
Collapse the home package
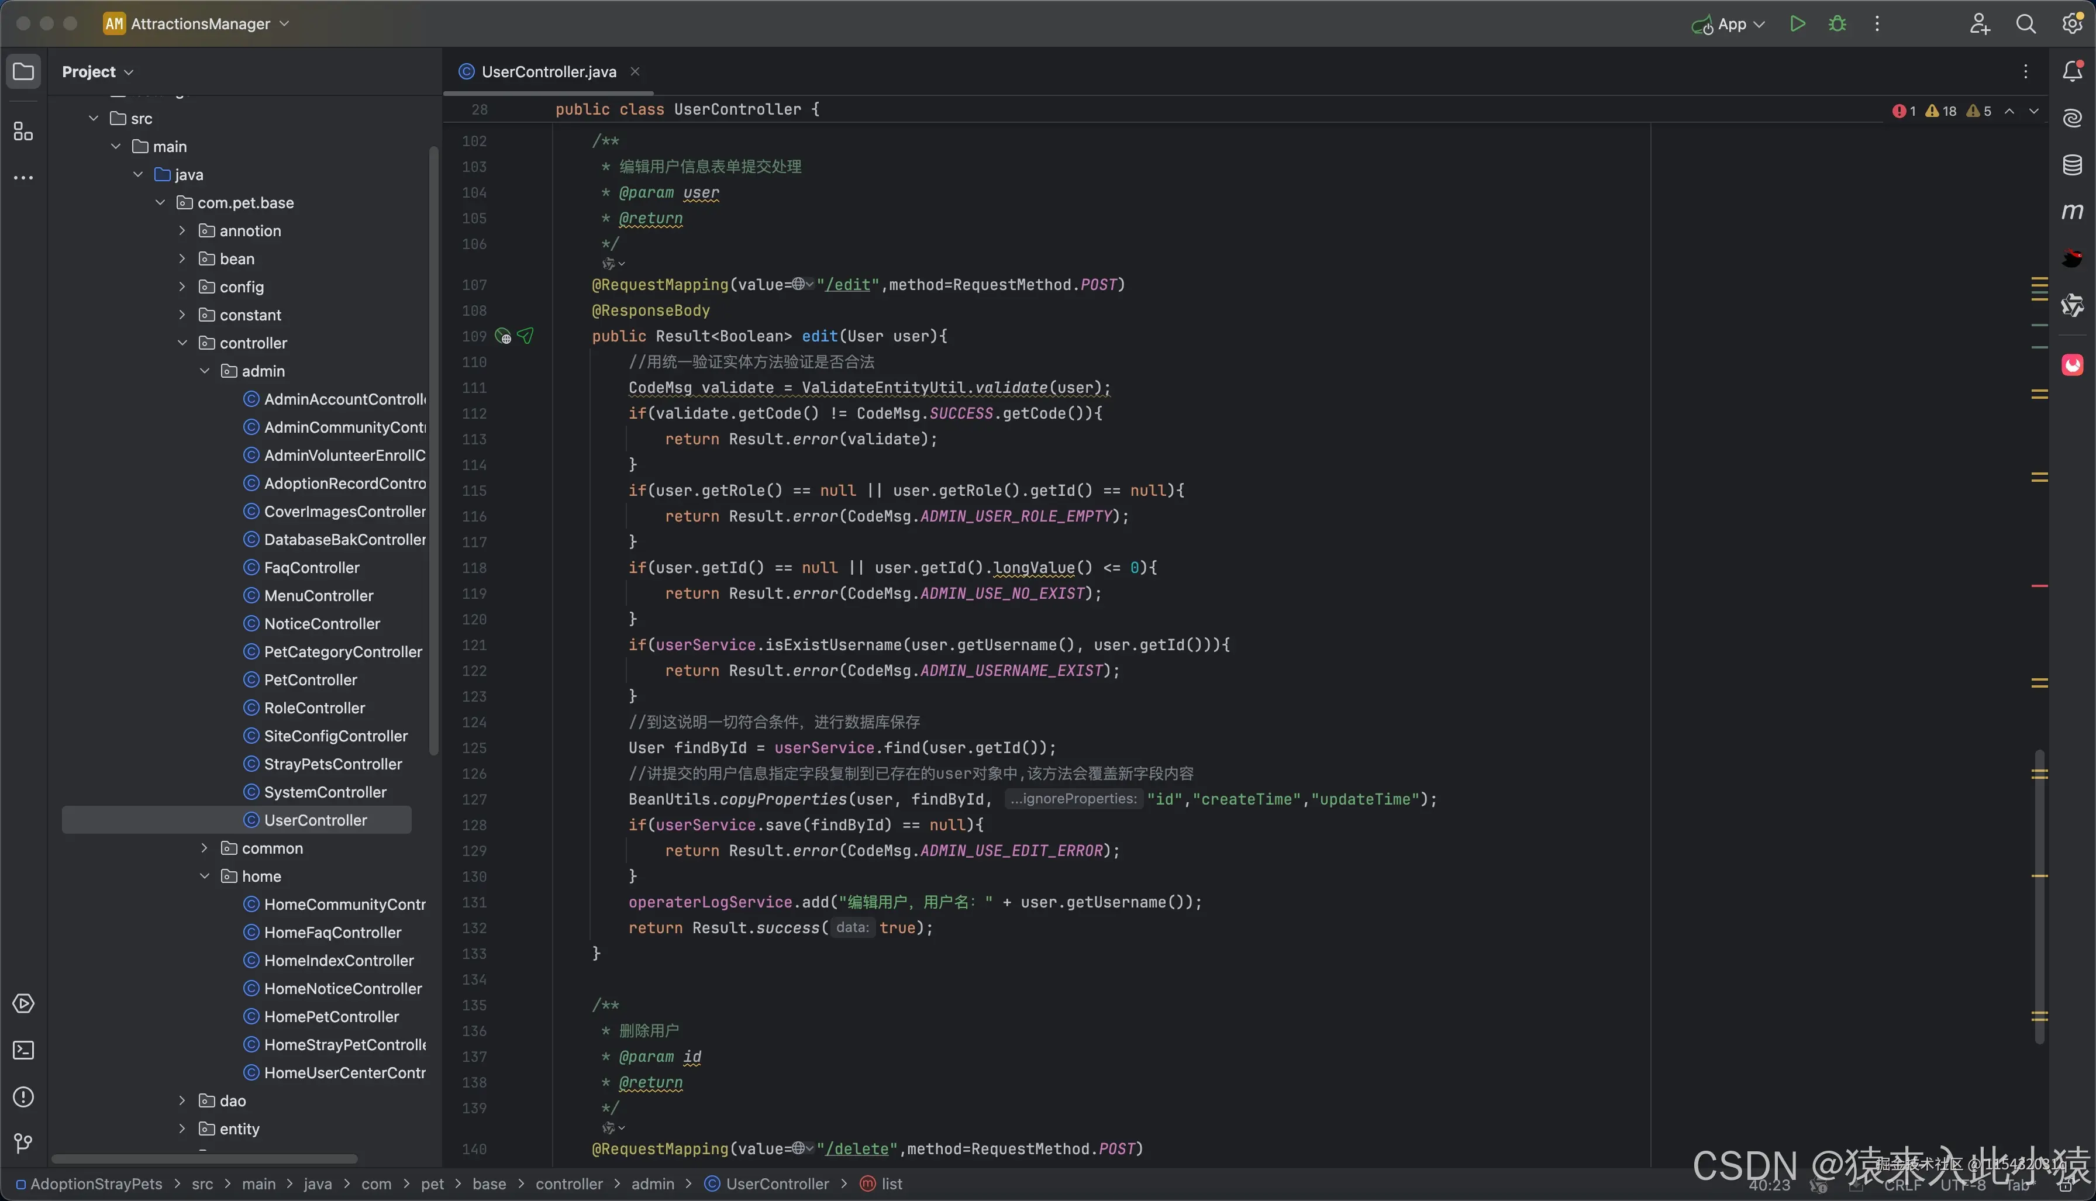[205, 876]
